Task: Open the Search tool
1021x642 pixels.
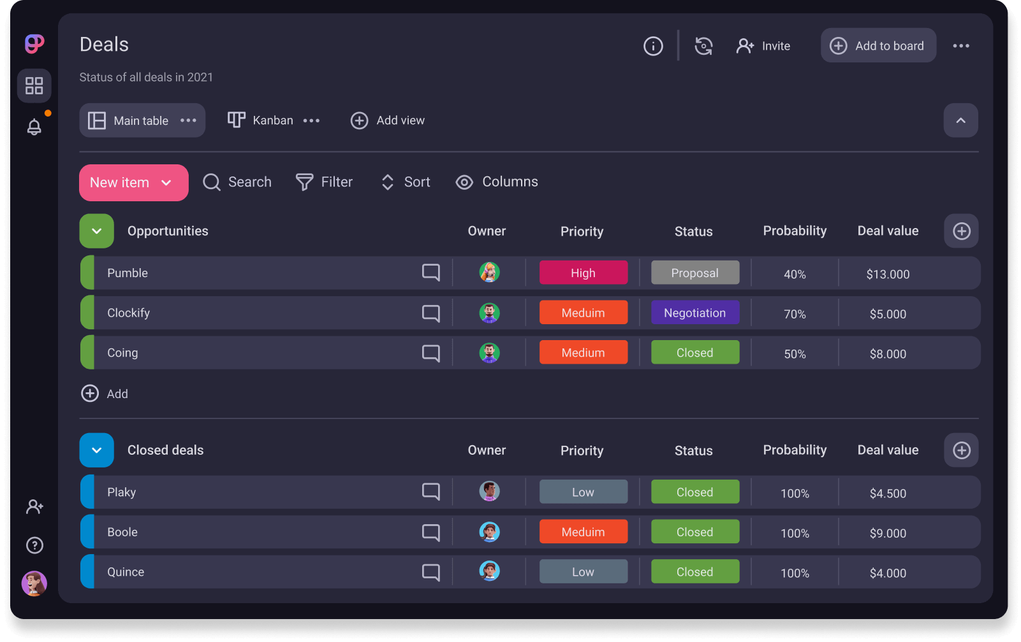Action: point(237,182)
